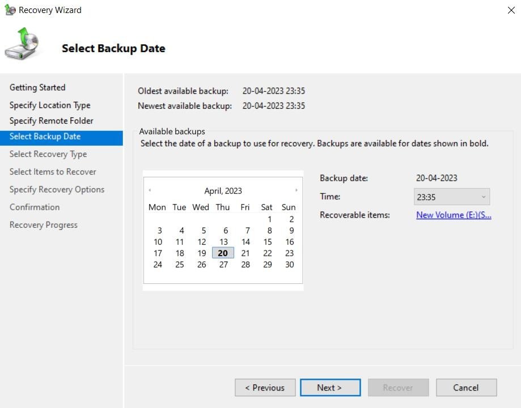The height and width of the screenshot is (408, 521).
Task: Select date 21 in calendar
Action: [245, 253]
